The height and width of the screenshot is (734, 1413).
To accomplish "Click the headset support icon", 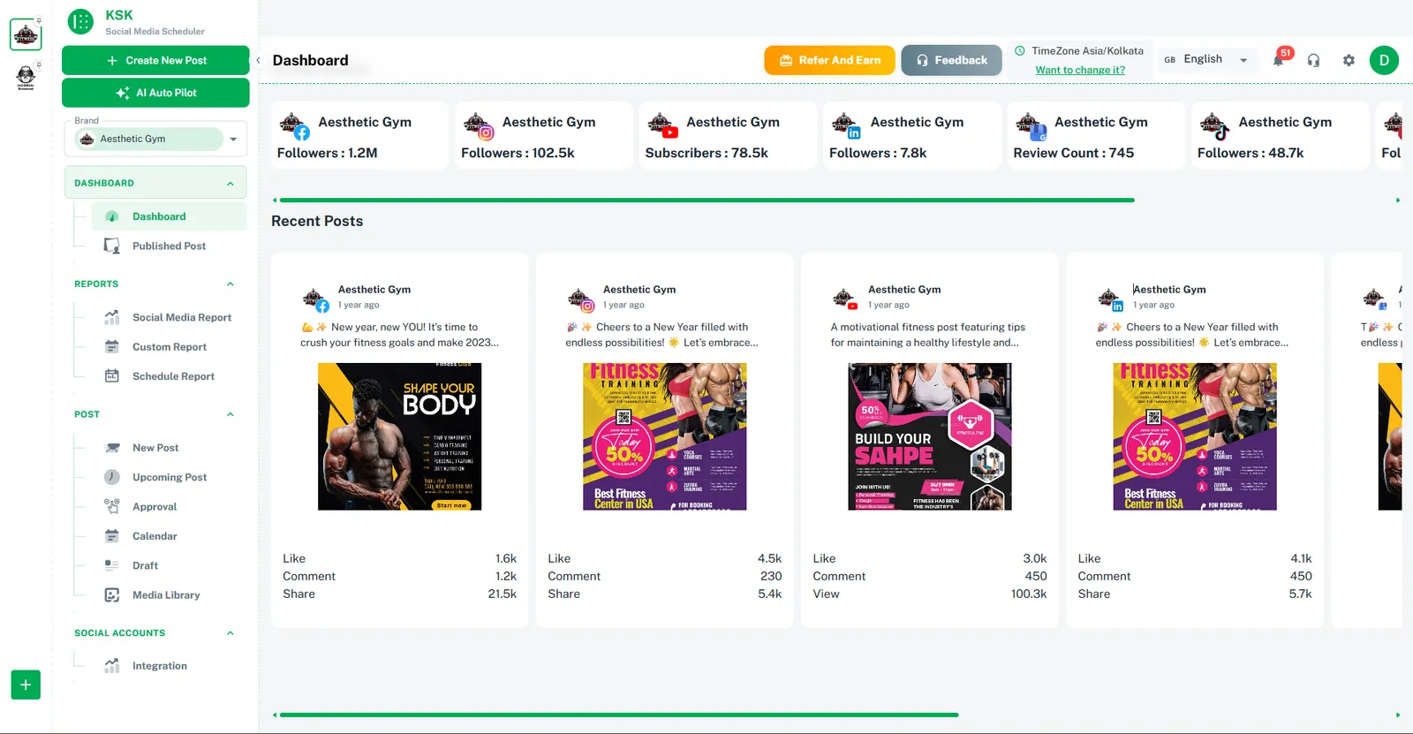I will point(1313,60).
